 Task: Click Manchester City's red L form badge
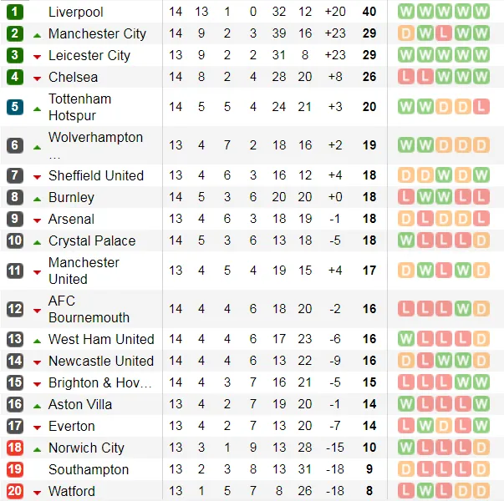443,33
